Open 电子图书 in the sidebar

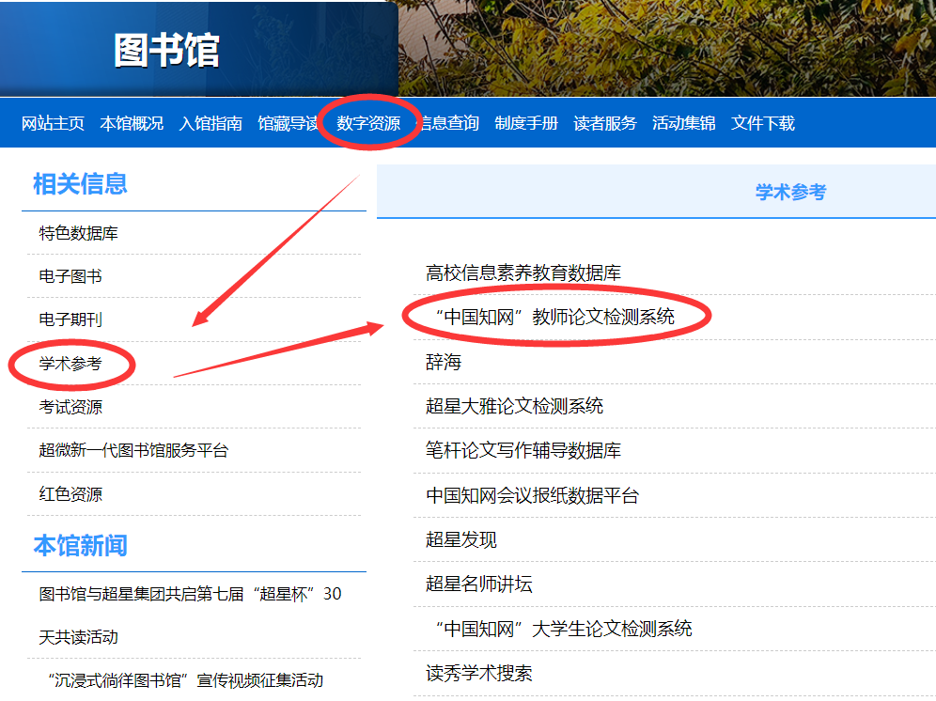click(x=70, y=276)
